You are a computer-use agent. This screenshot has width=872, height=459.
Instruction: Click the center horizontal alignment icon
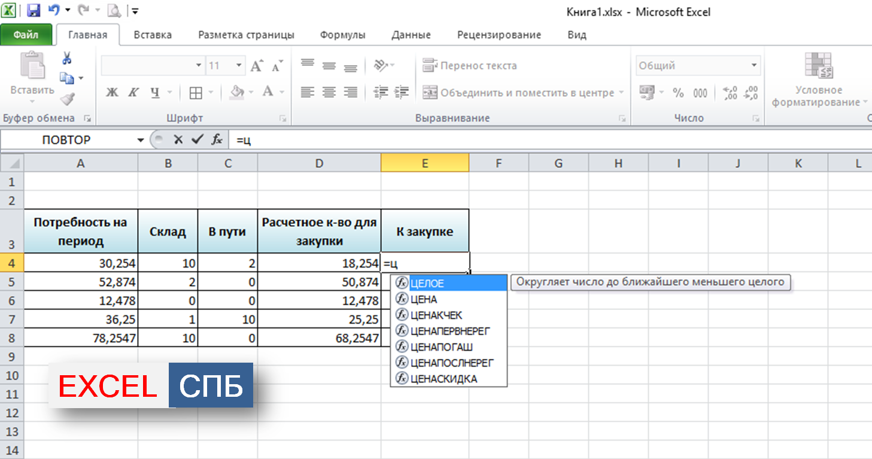click(x=329, y=93)
